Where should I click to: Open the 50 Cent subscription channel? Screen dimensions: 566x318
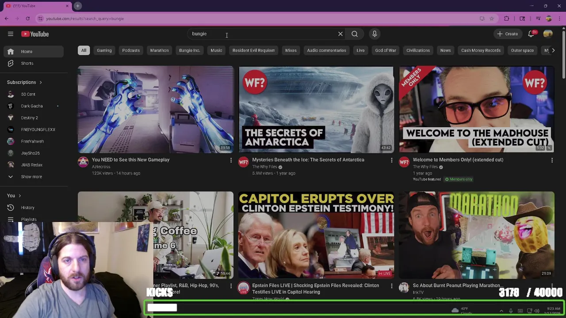tap(34, 94)
